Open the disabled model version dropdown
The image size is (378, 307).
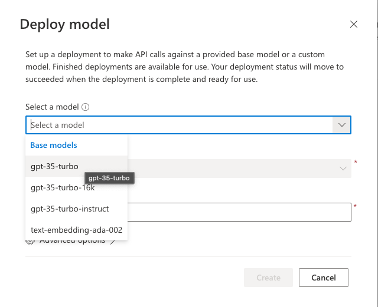click(x=239, y=169)
